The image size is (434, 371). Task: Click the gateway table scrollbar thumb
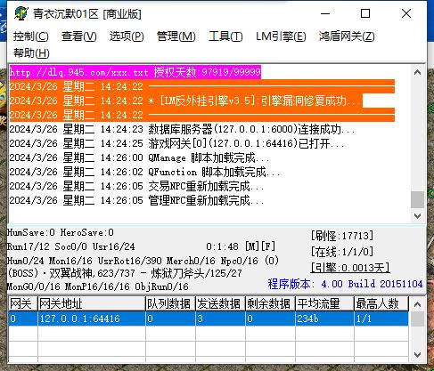[x=417, y=319]
